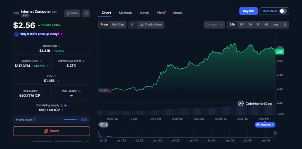Screen dimensions: 302x149
Task: Click the Analyze button
Action: (265, 125)
